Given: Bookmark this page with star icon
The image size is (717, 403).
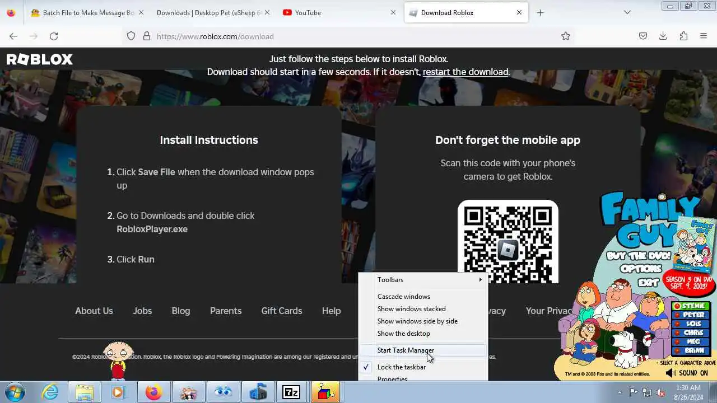Looking at the screenshot, I should click(x=566, y=36).
